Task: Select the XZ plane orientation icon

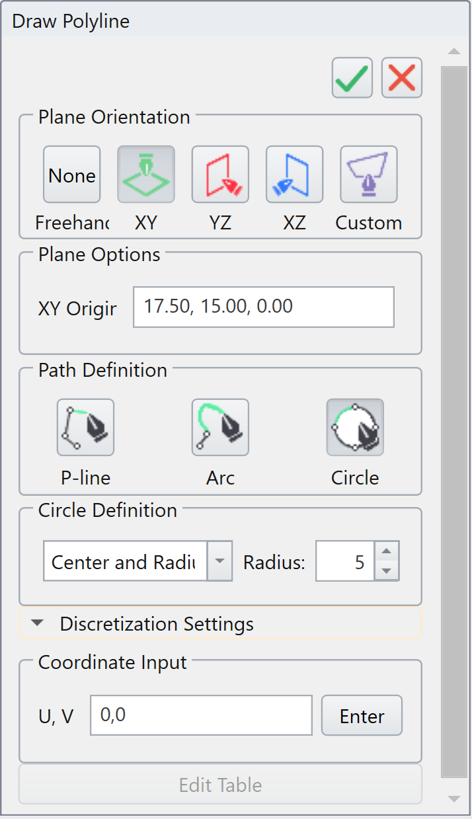Action: 294,175
